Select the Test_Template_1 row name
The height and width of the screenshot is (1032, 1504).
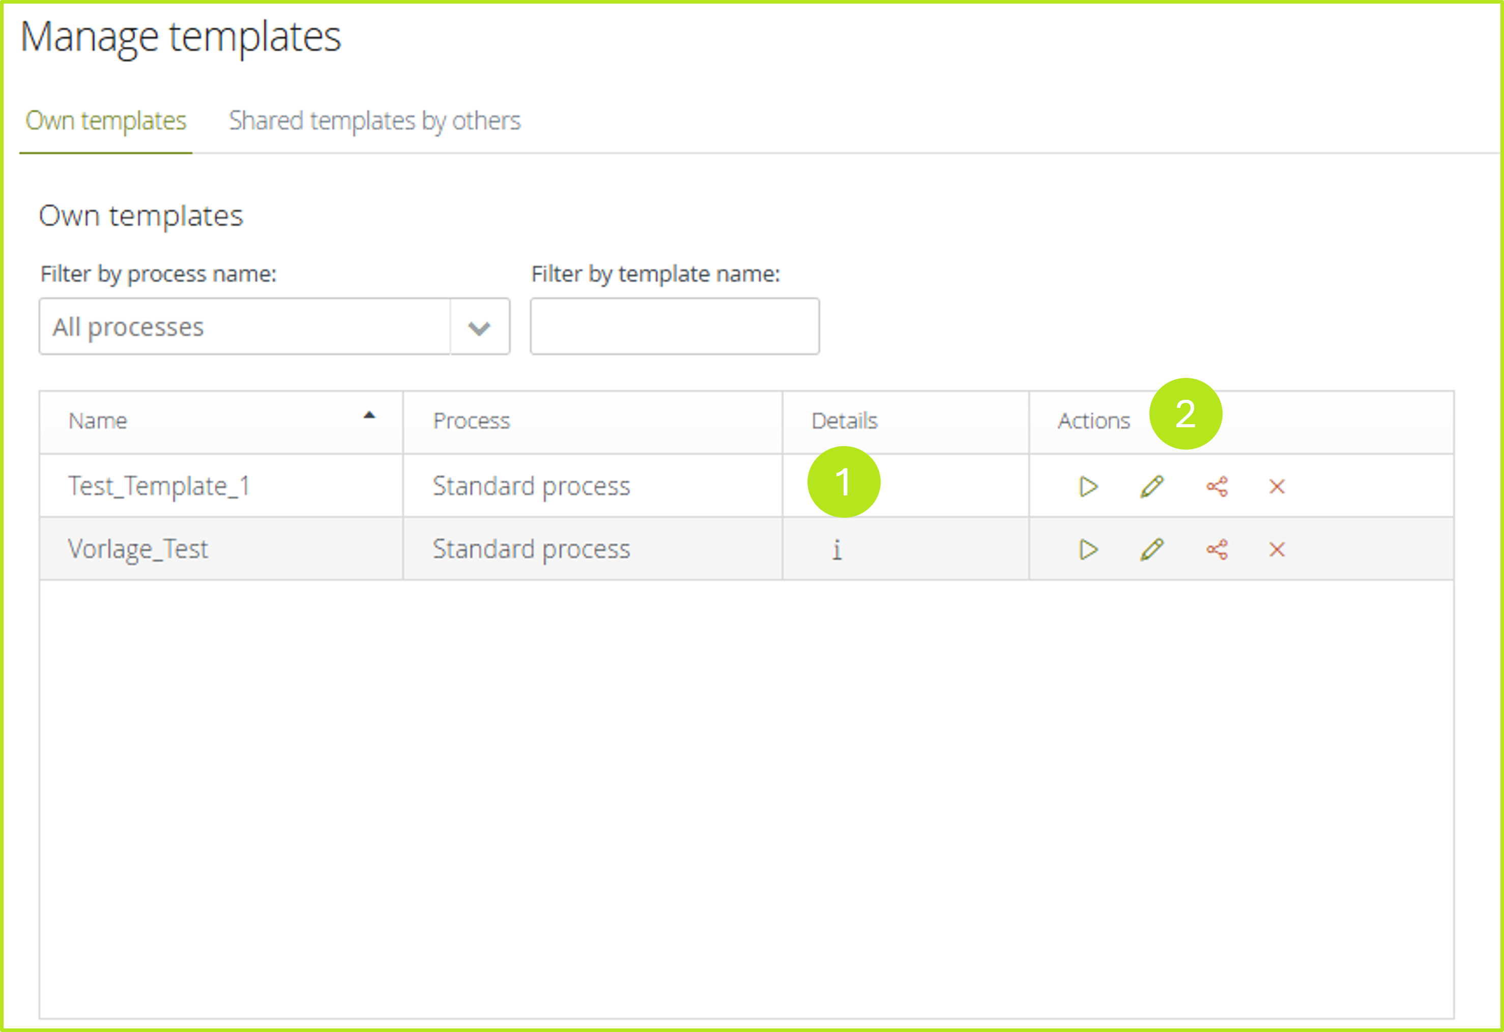click(159, 486)
